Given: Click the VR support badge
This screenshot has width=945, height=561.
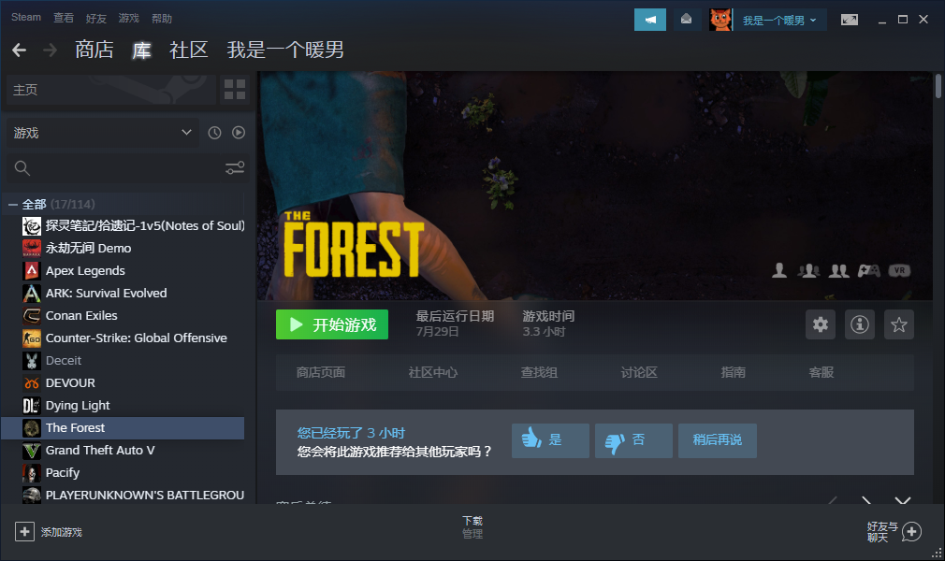Looking at the screenshot, I should pos(899,270).
